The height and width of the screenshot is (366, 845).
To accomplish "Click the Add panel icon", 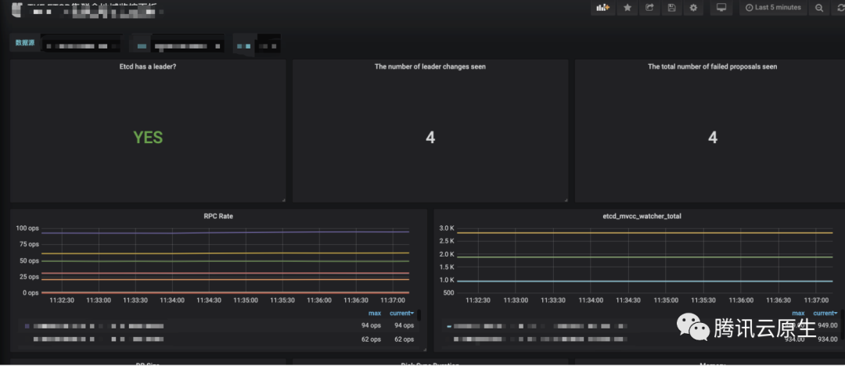I will coord(602,8).
